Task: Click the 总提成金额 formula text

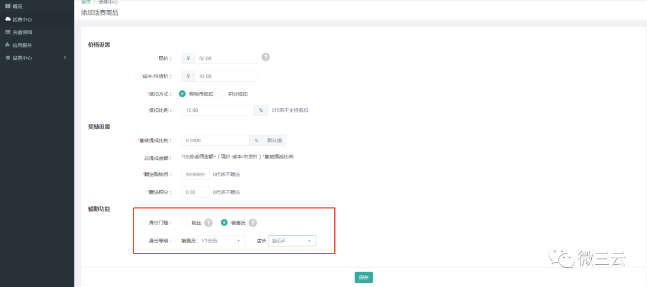Action: pyautogui.click(x=238, y=157)
